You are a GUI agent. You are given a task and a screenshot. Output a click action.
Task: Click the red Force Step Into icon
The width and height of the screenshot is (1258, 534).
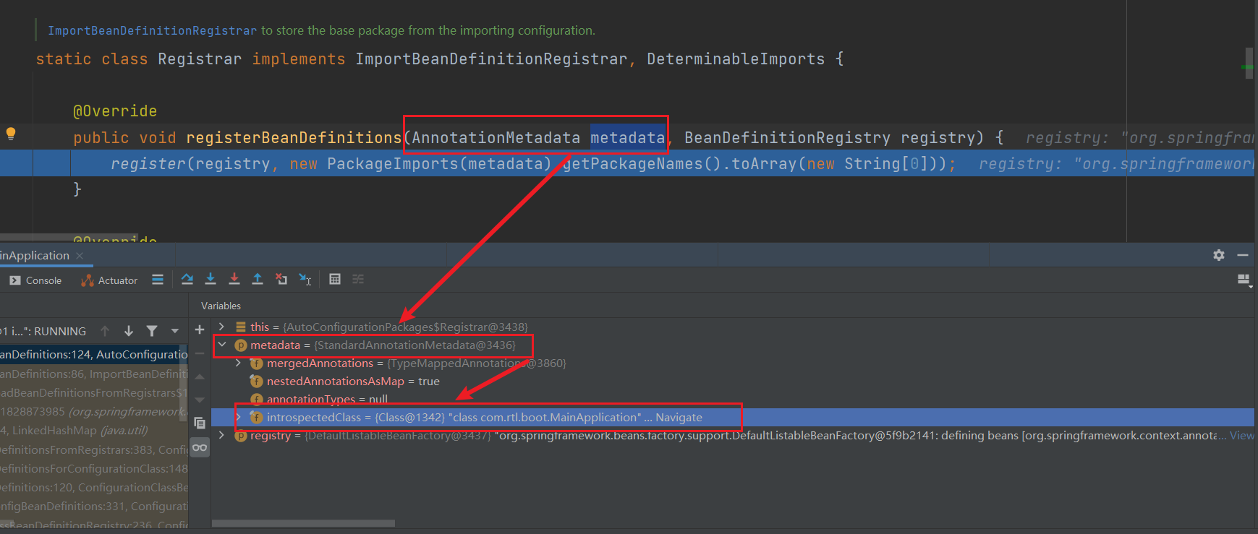(234, 279)
